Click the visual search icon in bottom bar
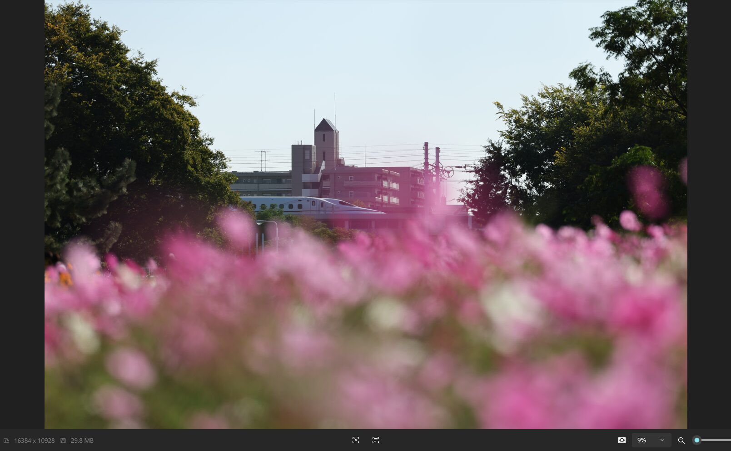This screenshot has width=731, height=451. point(356,440)
